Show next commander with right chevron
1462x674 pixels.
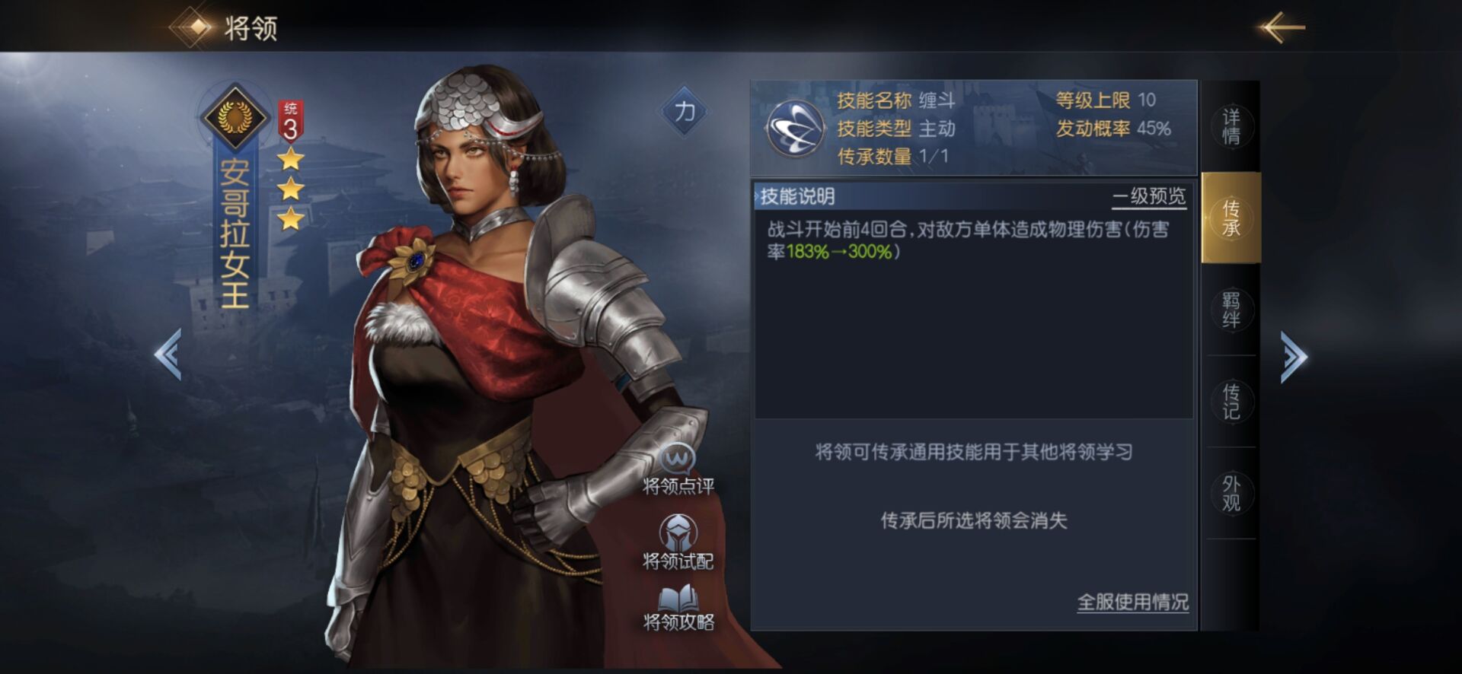point(1294,356)
